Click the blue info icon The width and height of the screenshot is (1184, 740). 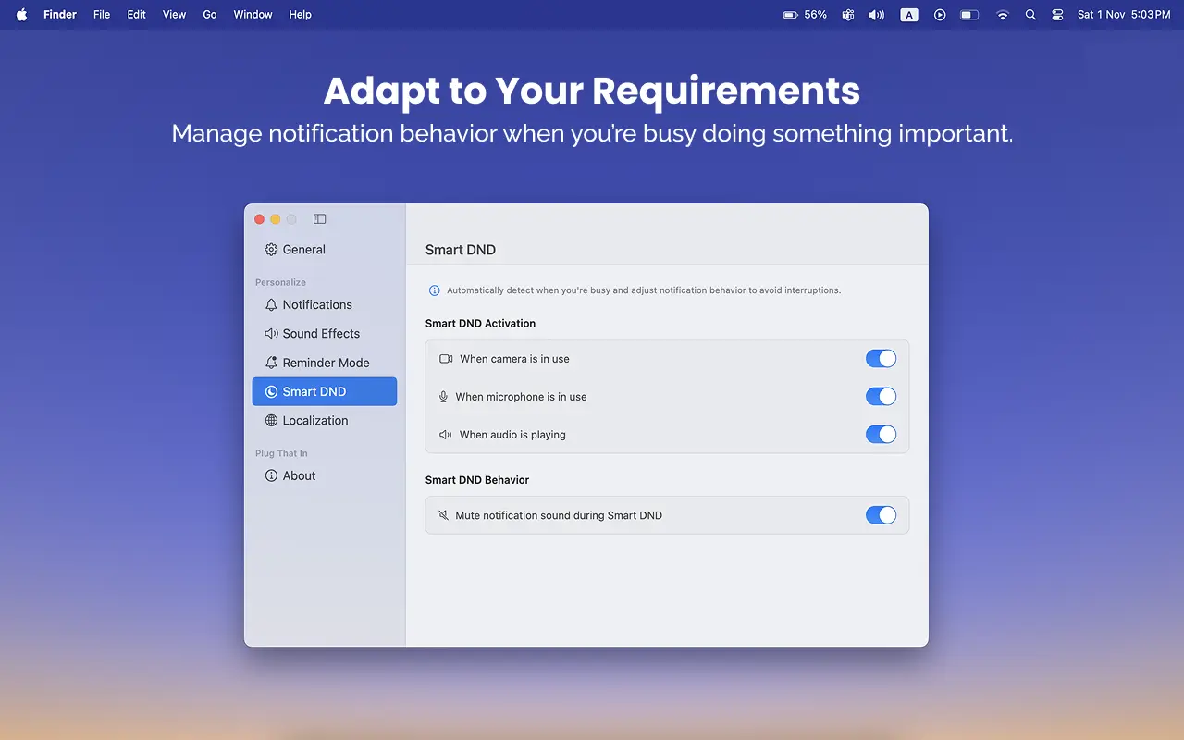pyautogui.click(x=435, y=290)
